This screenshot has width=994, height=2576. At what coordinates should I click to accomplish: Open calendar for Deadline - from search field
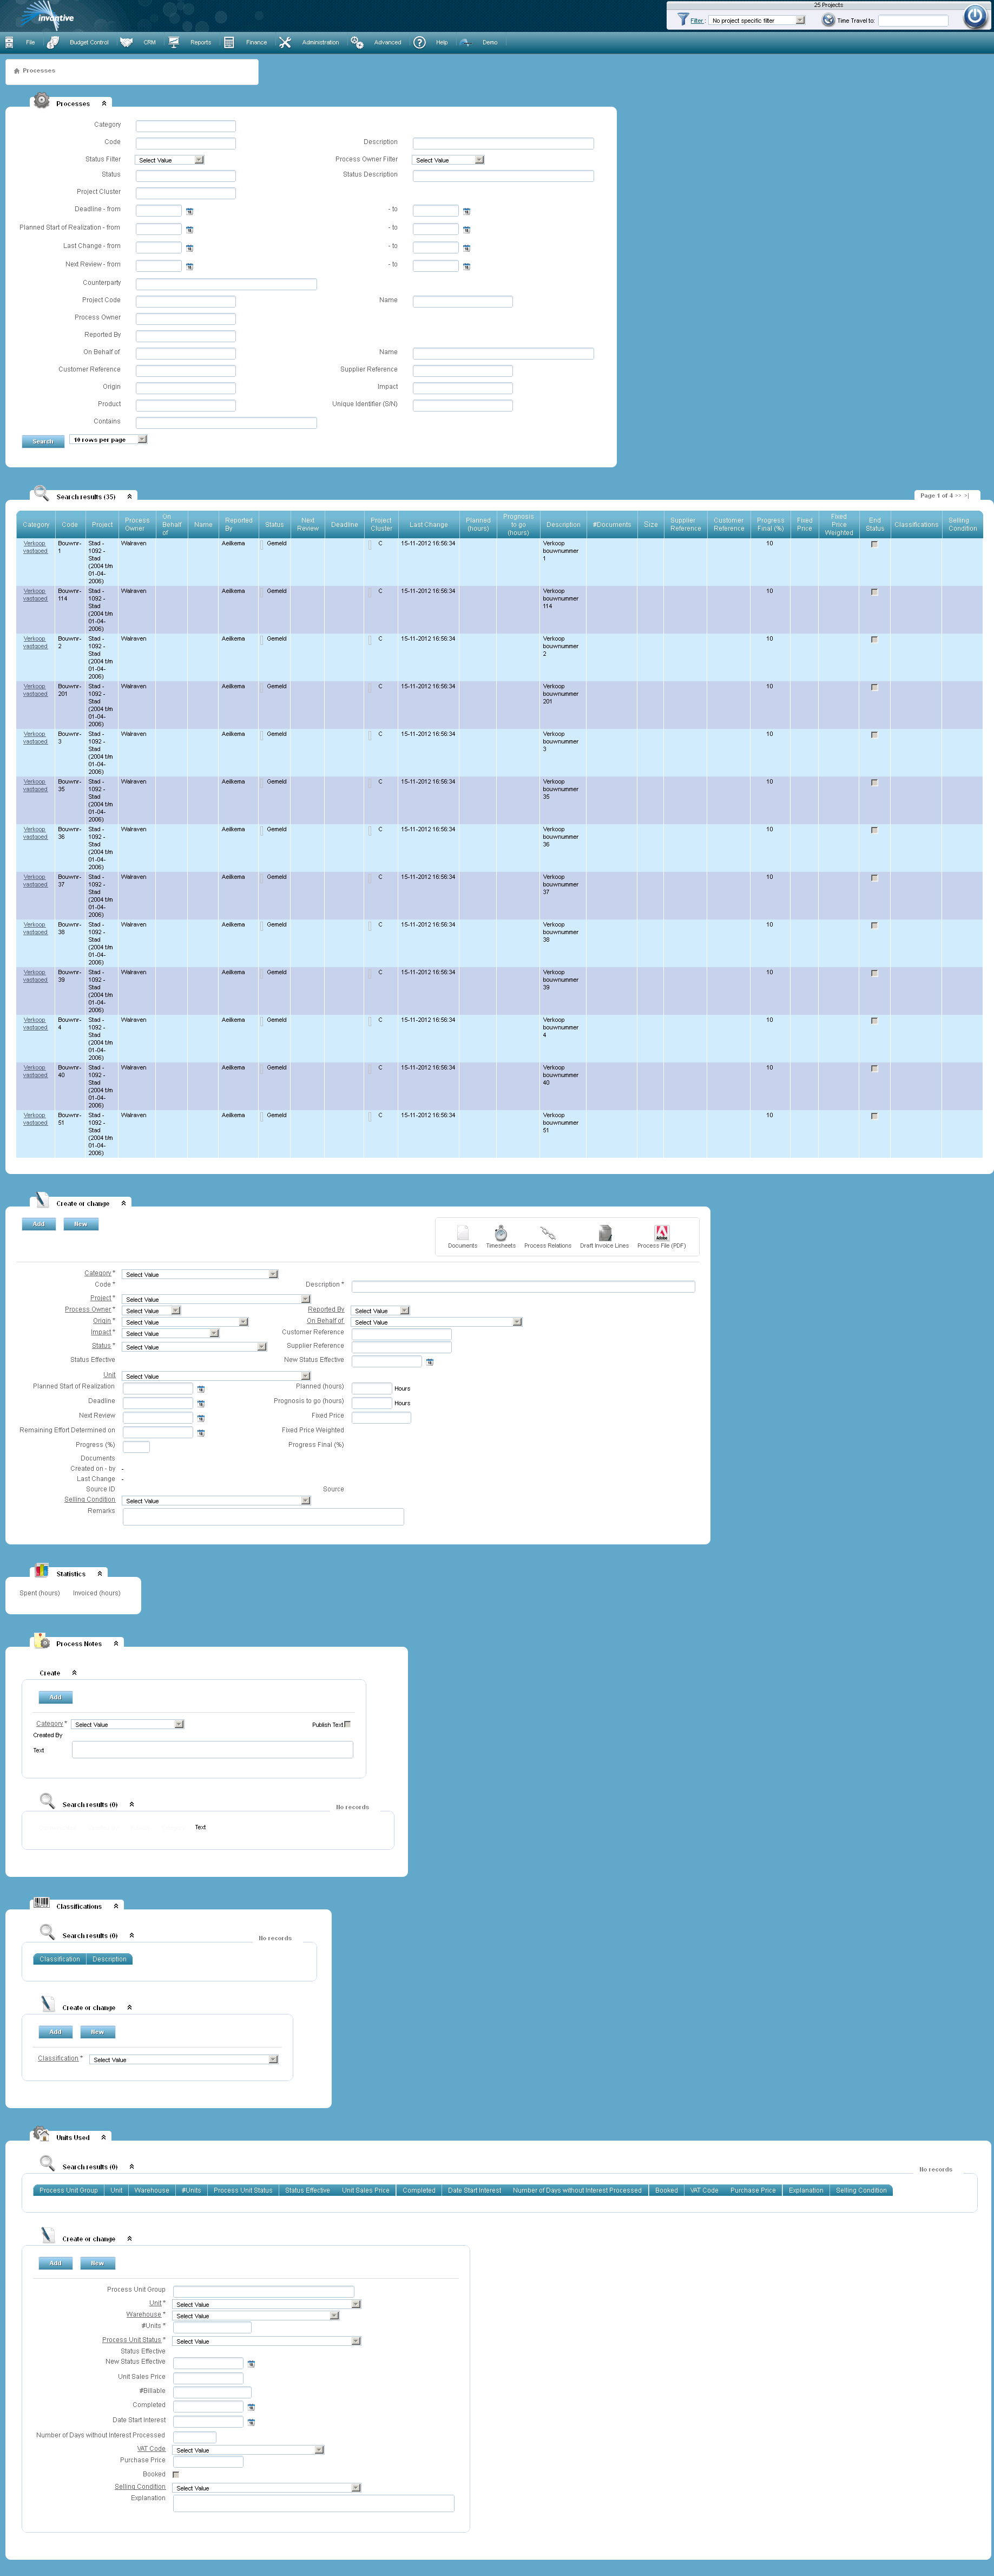[x=190, y=211]
